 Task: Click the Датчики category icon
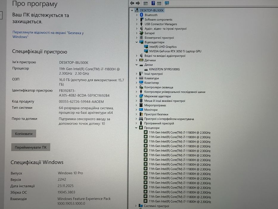(x=141, y=60)
